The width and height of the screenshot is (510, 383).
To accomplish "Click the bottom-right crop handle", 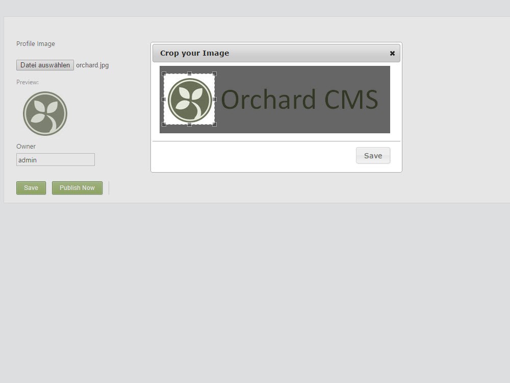I will pos(214,124).
